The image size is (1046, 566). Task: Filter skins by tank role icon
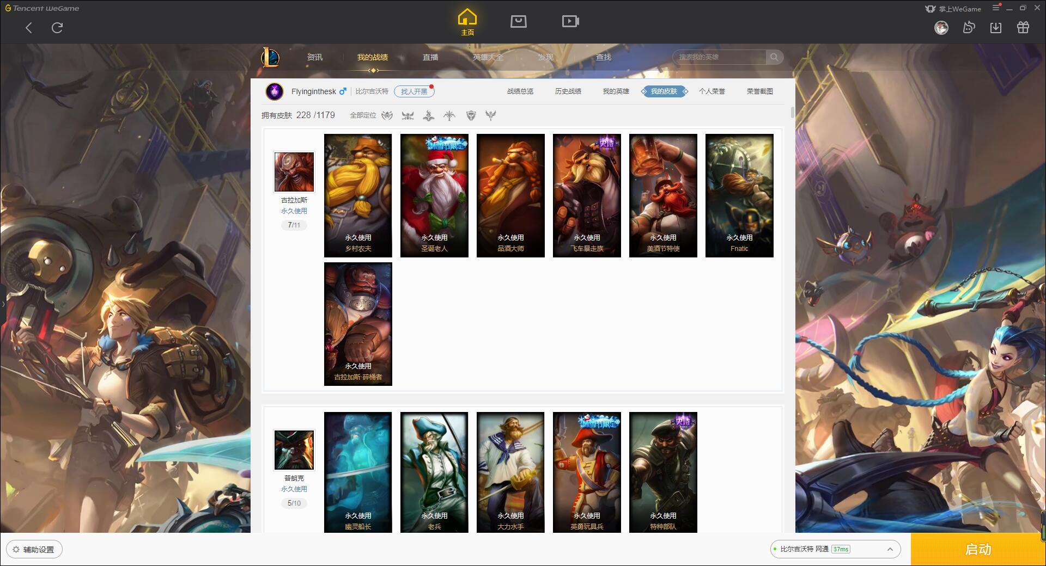(x=471, y=115)
